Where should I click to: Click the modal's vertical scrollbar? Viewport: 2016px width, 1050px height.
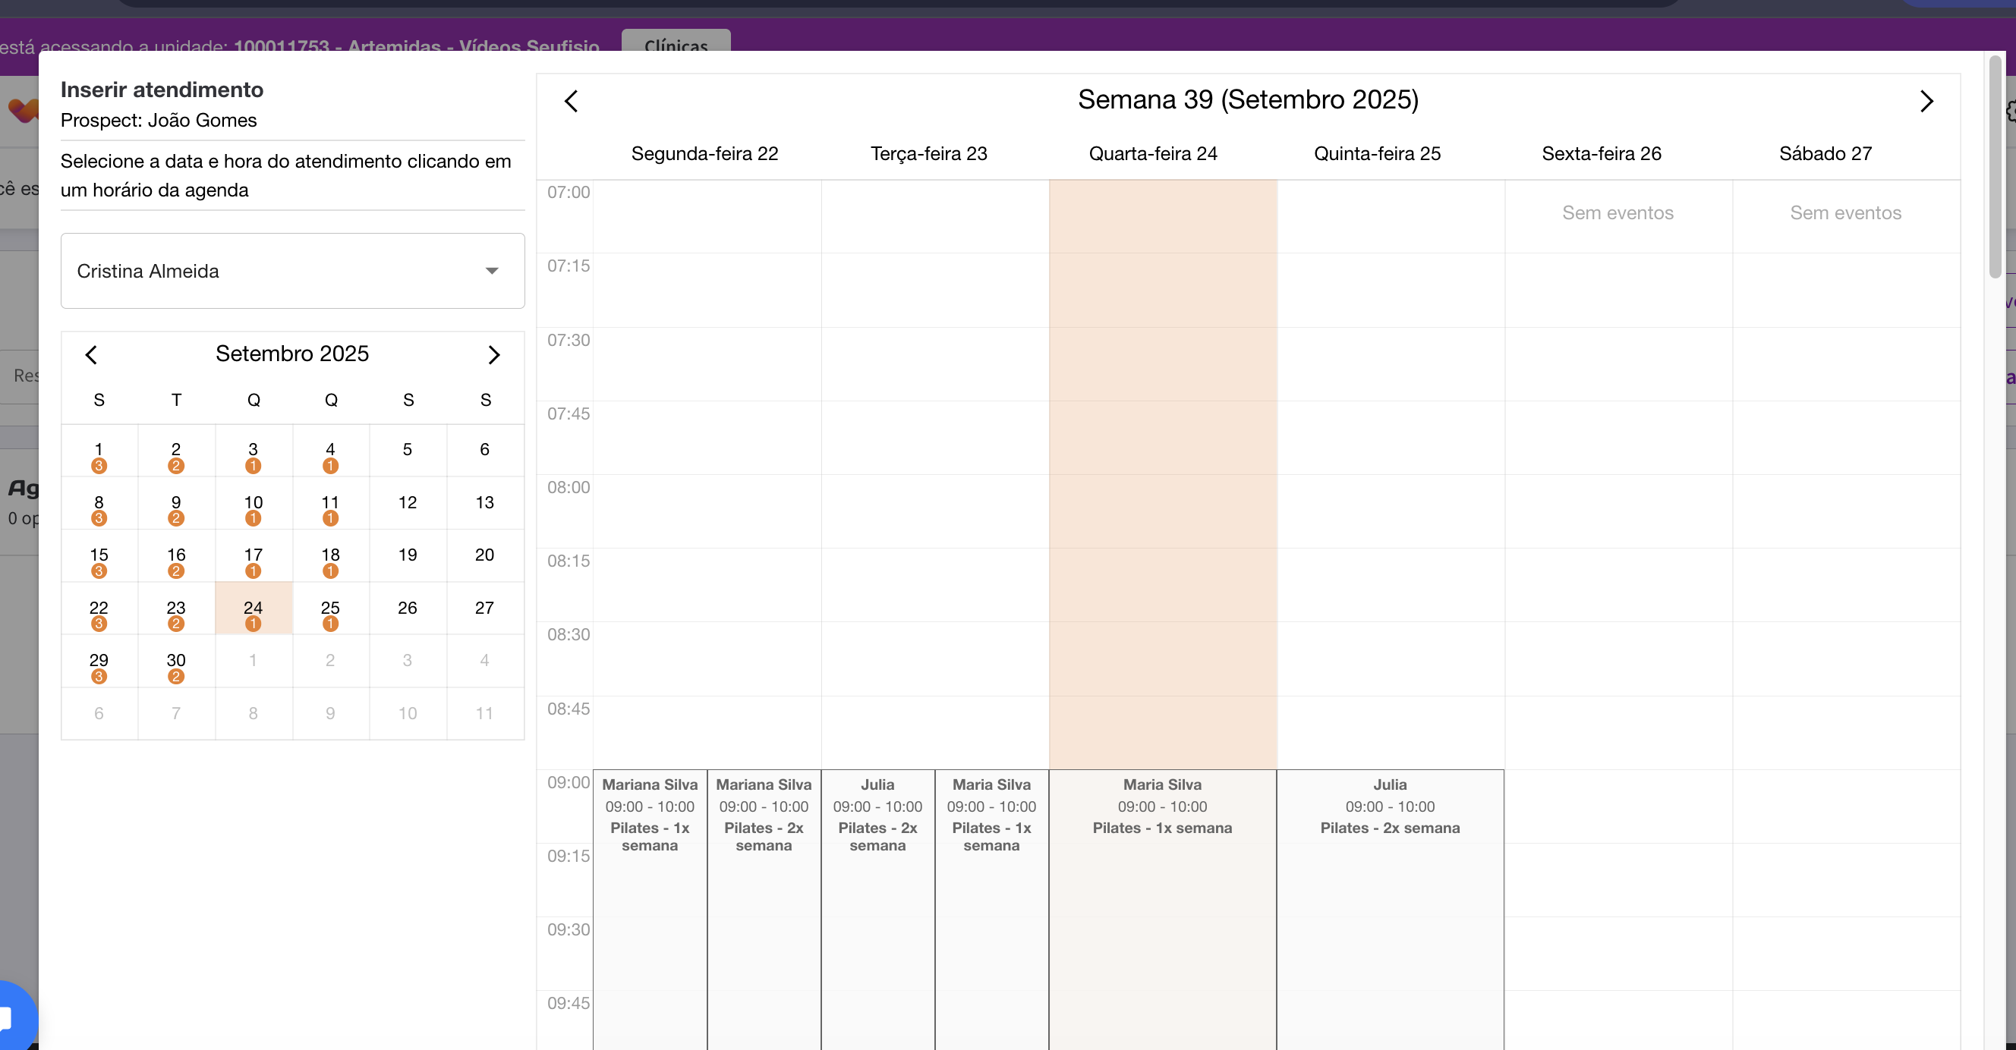[1995, 168]
